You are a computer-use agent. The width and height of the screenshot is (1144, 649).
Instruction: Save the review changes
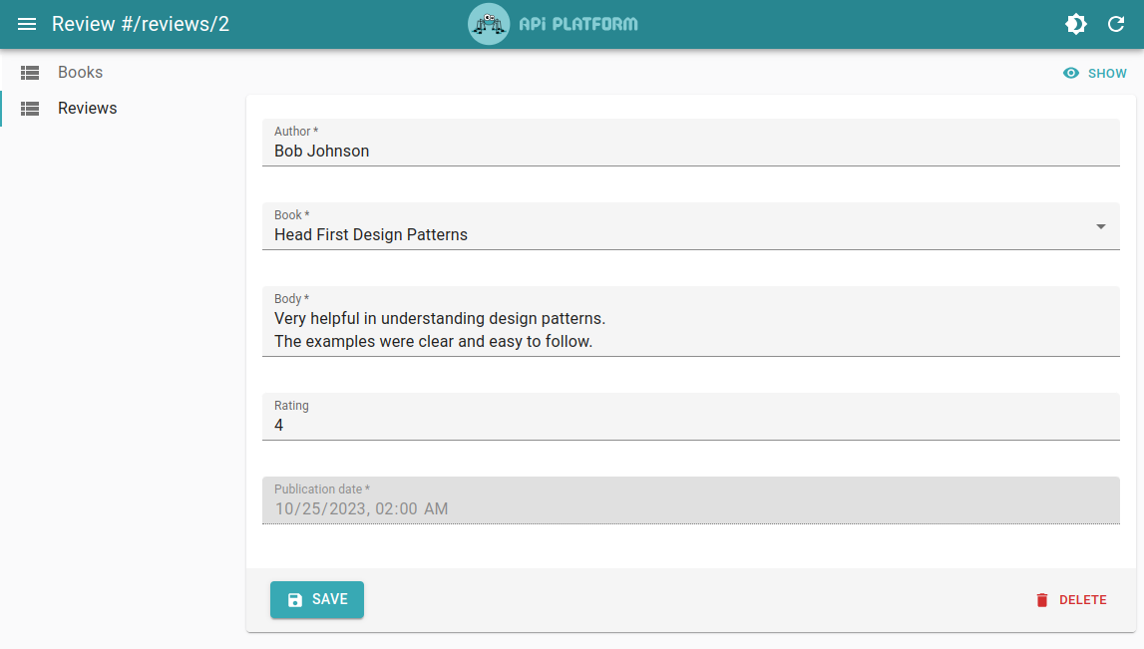[x=316, y=599]
